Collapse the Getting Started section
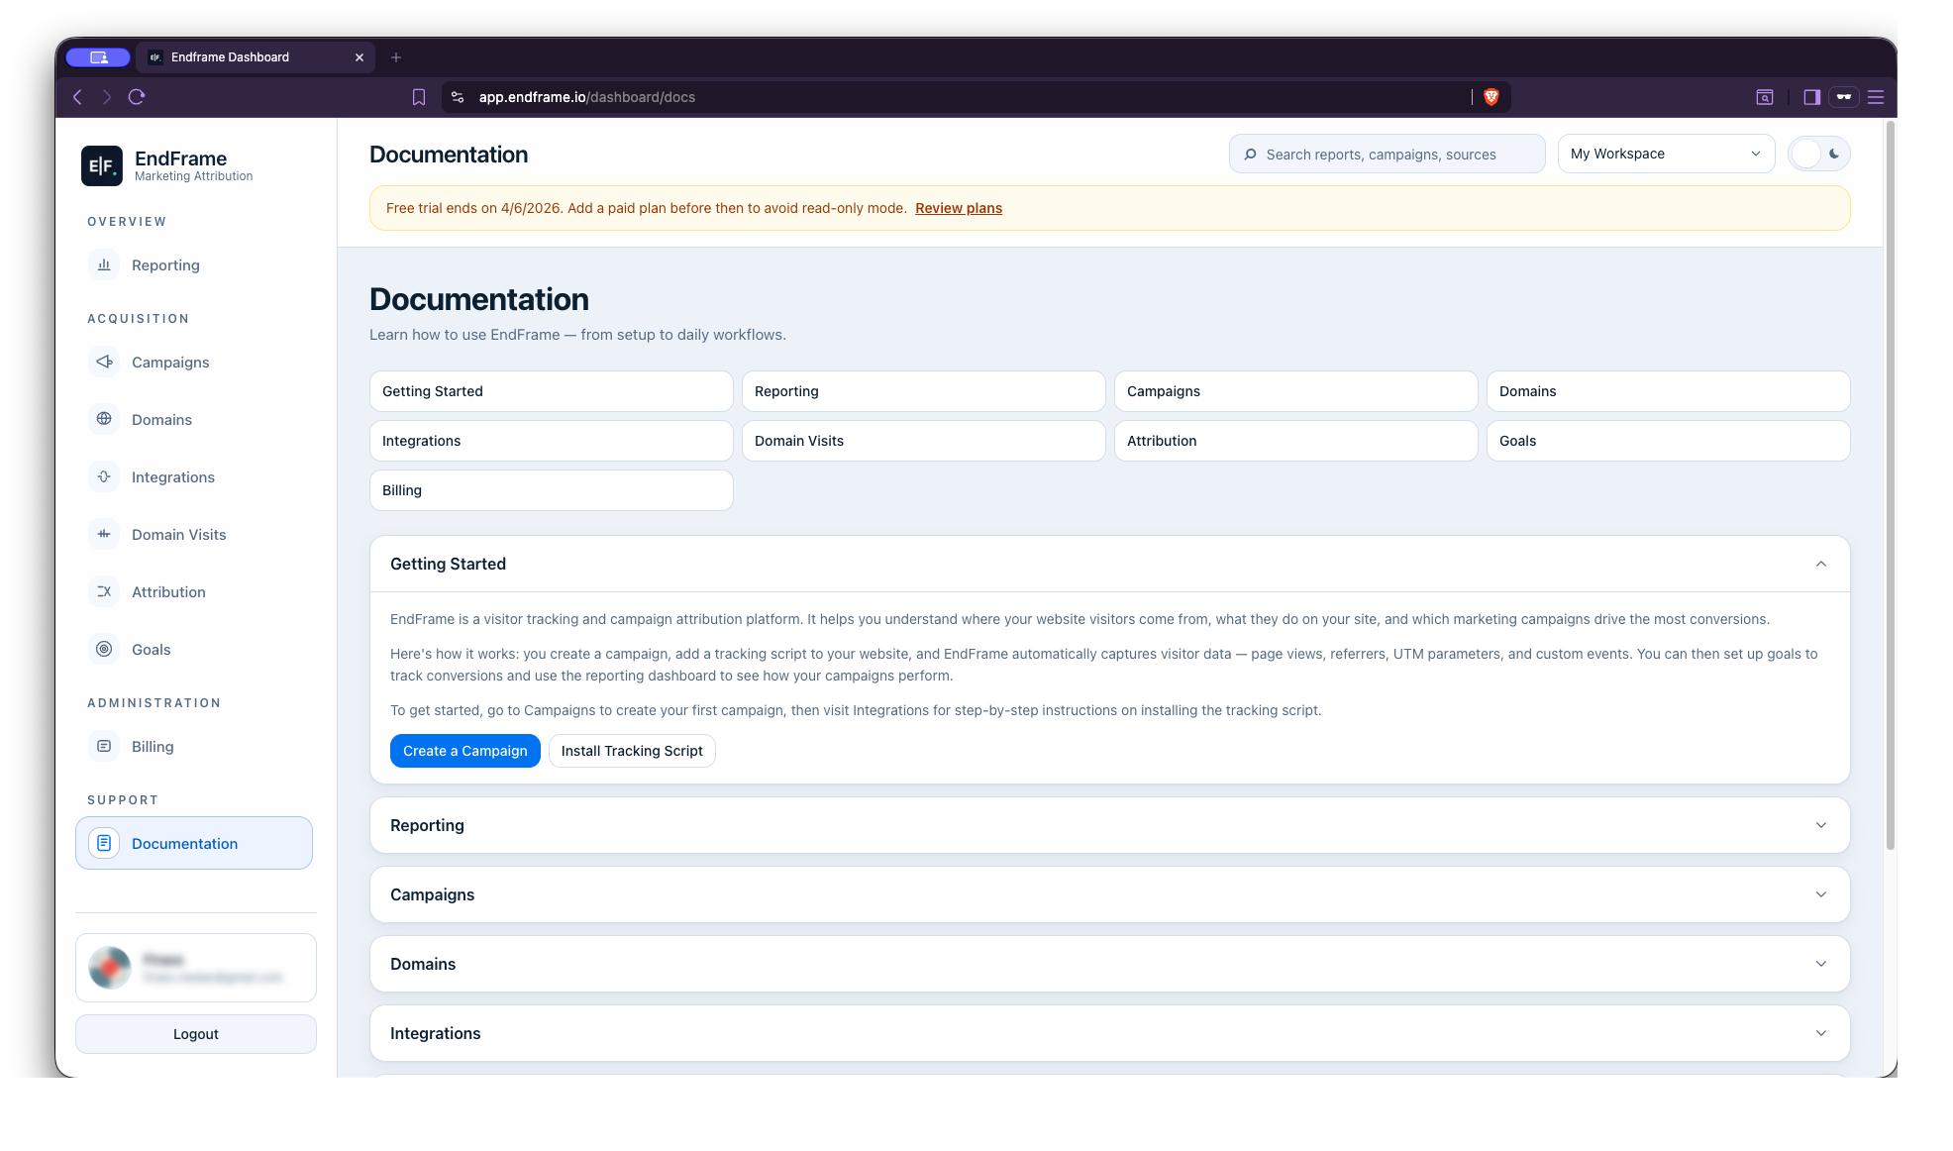The image size is (1953, 1151). click(1820, 564)
